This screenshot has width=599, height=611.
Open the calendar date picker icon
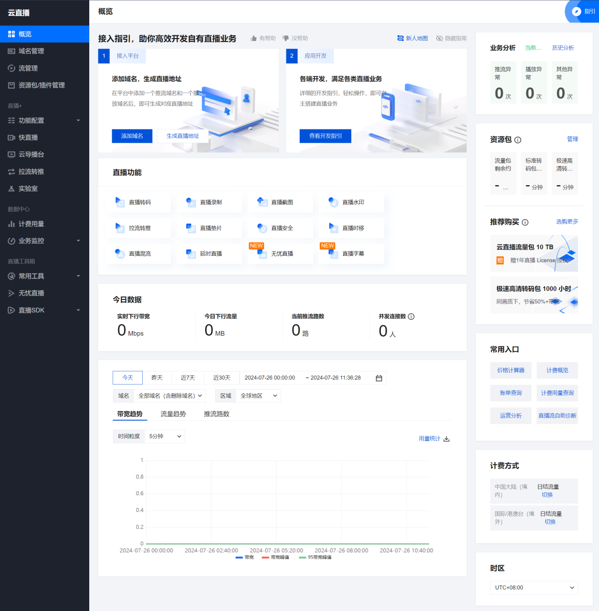pos(379,378)
